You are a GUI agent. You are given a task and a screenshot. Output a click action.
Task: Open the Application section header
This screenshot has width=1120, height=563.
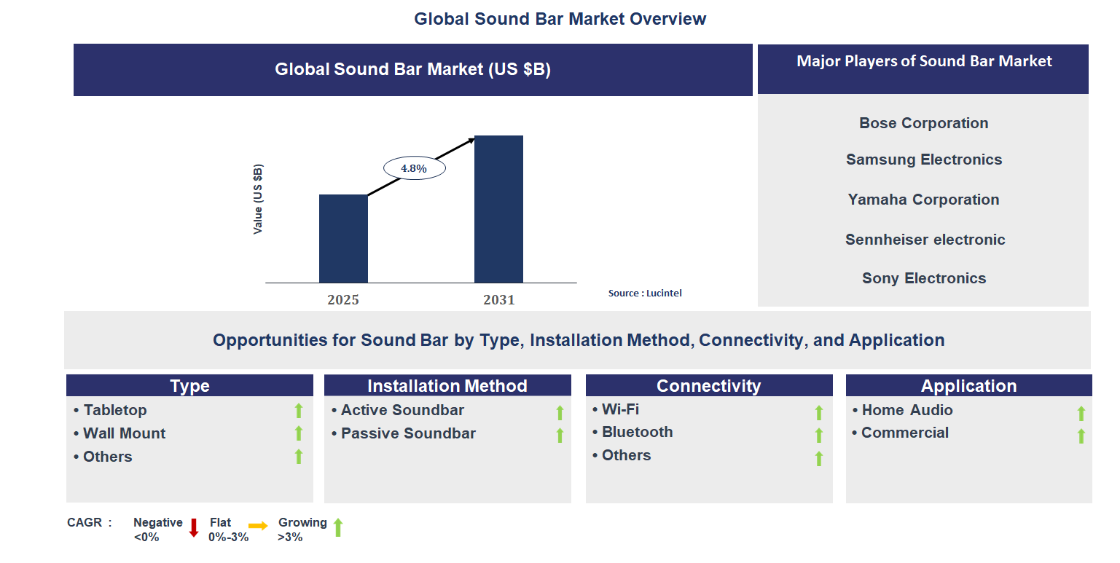[969, 385]
